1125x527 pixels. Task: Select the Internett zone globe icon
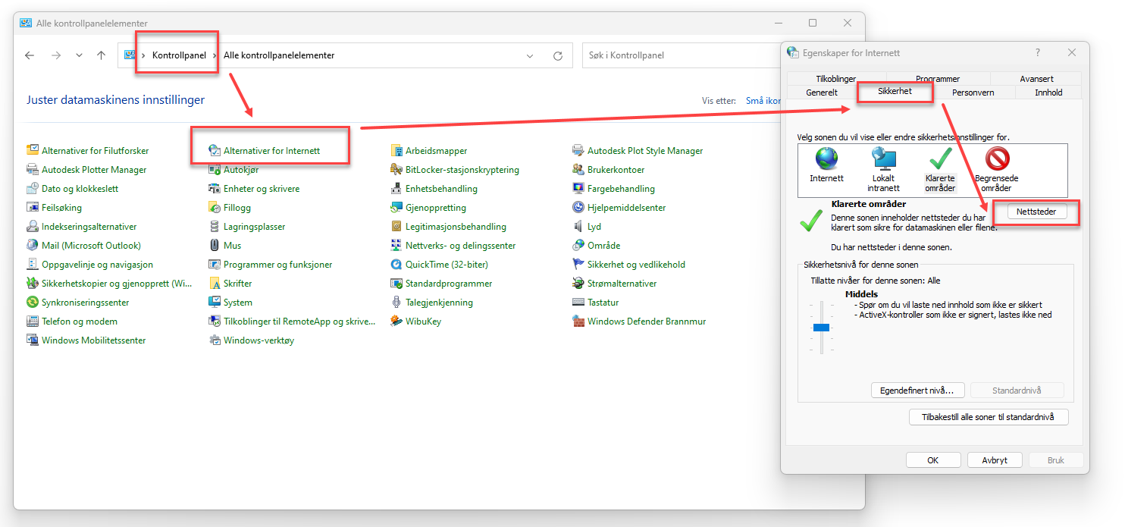(826, 159)
